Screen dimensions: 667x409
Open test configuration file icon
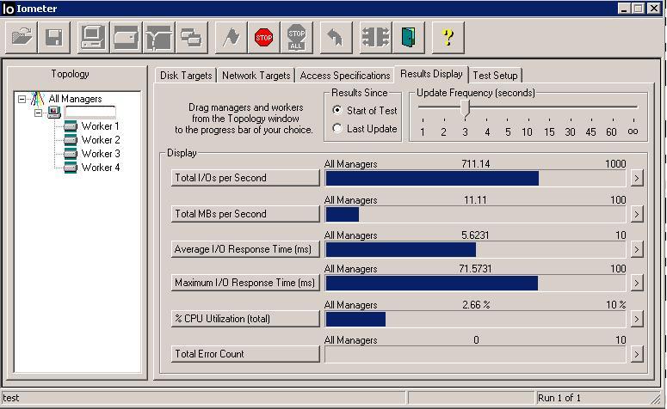coord(22,38)
